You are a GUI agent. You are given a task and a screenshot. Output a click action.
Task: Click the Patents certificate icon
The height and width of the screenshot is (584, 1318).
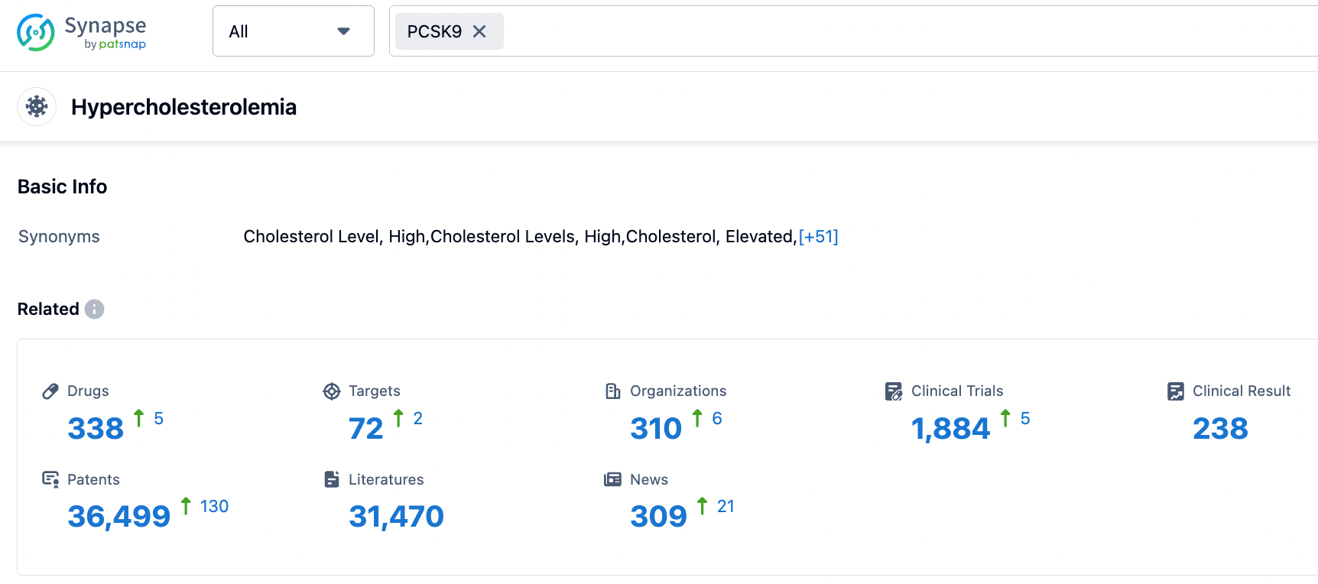pyautogui.click(x=50, y=479)
